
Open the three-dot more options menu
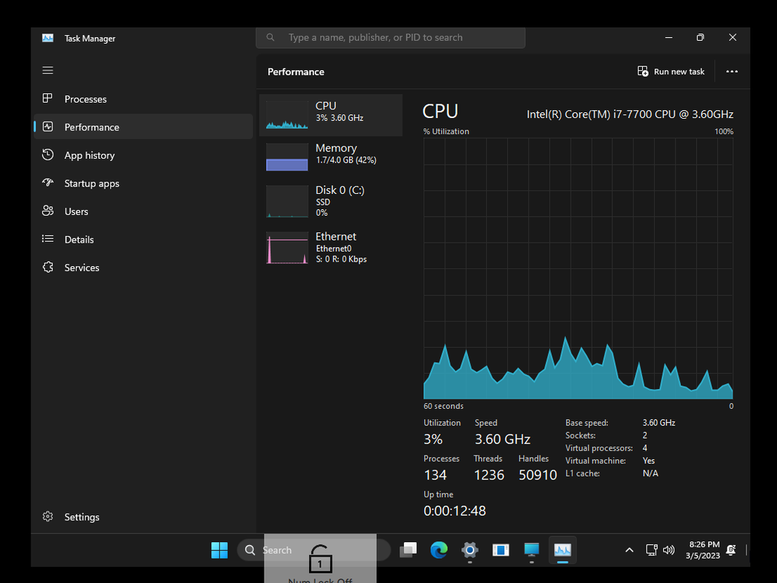tap(732, 71)
